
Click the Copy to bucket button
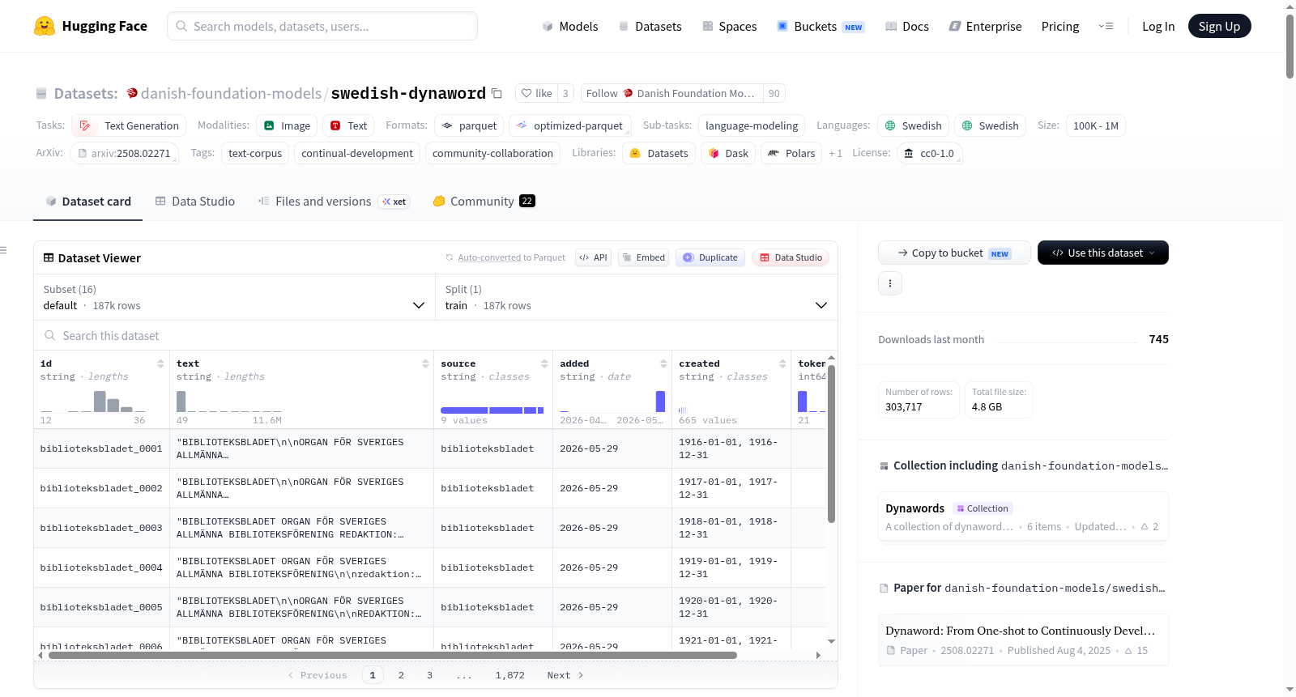pyautogui.click(x=954, y=253)
